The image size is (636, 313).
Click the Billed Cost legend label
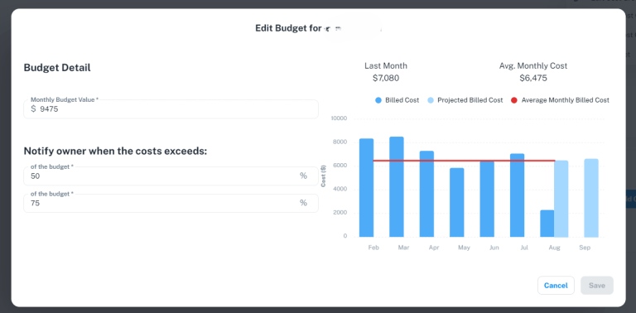(x=402, y=100)
